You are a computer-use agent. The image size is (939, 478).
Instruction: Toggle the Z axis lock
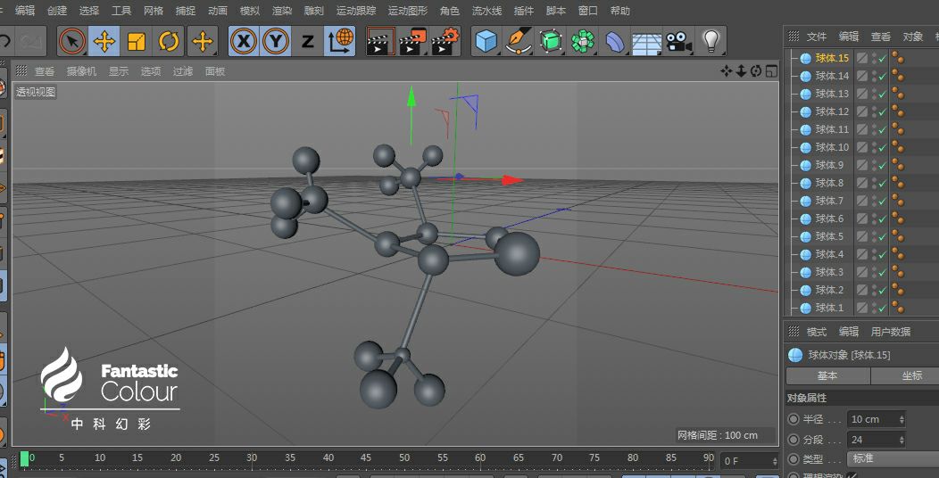coord(307,41)
